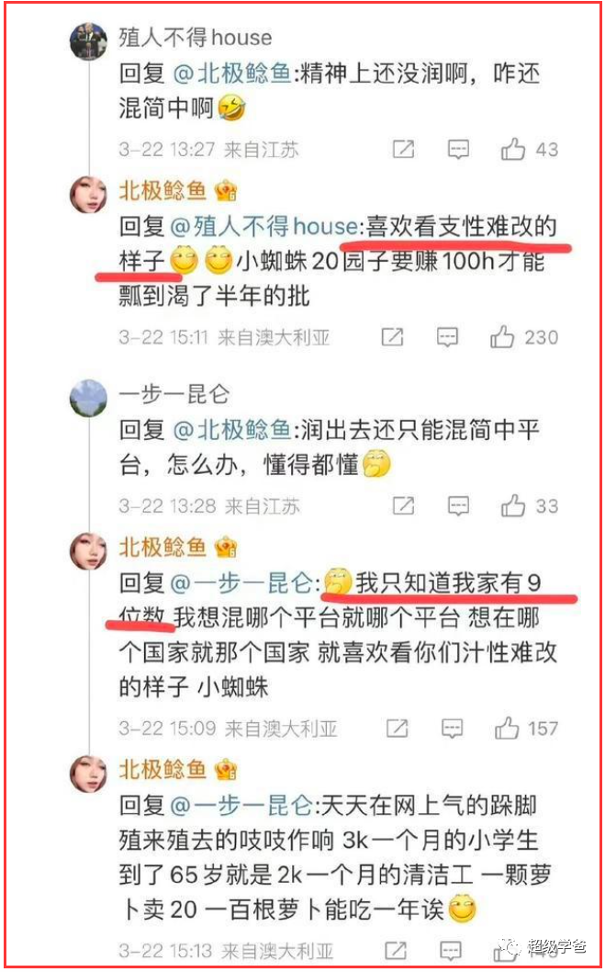Image resolution: width=605 pixels, height=972 pixels.
Task: Open @一步一昆仑 mention in 9位数 reply
Action: (x=244, y=582)
